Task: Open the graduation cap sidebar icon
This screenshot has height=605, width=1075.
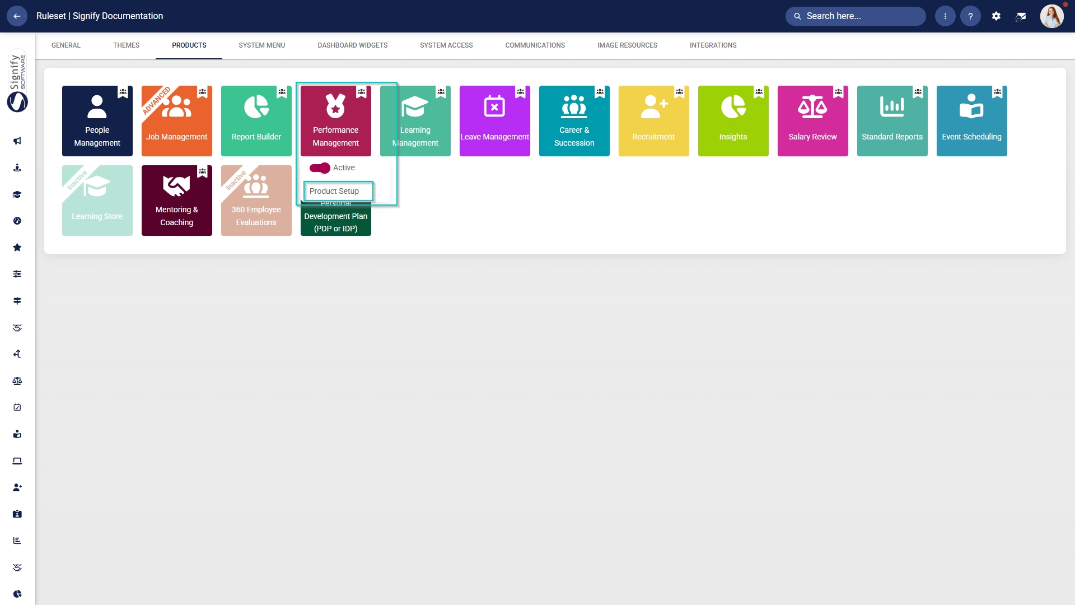Action: click(x=17, y=194)
